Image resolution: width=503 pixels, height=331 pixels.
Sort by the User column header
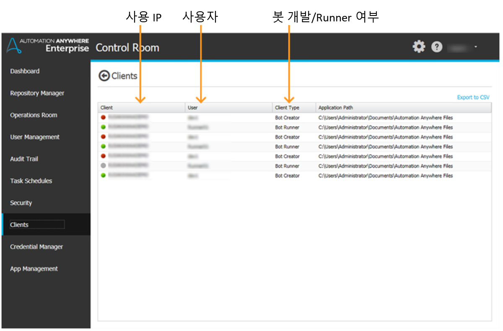pyautogui.click(x=229, y=108)
